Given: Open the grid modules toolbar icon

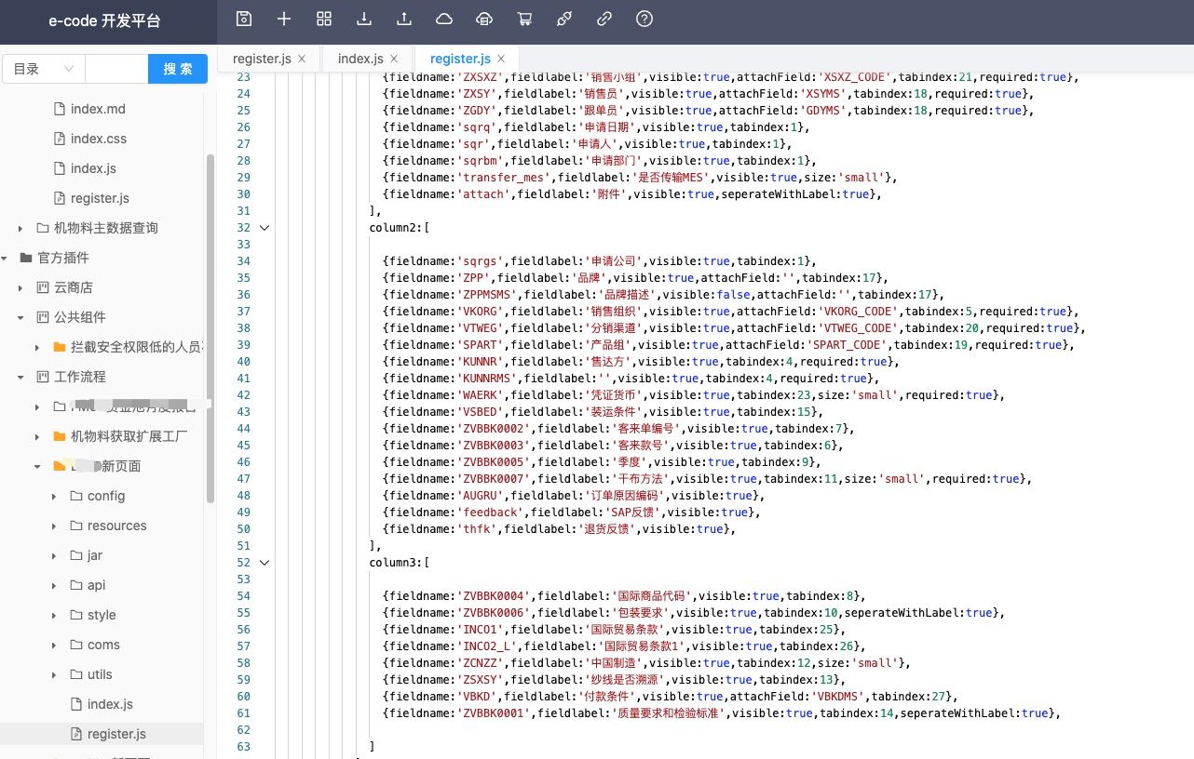Looking at the screenshot, I should (324, 19).
